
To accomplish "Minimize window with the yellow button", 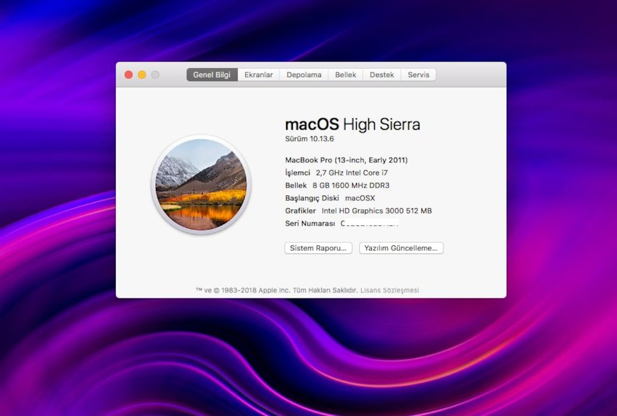I will pos(142,75).
